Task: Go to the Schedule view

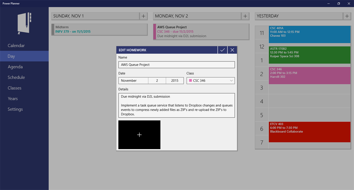Action: (16, 77)
